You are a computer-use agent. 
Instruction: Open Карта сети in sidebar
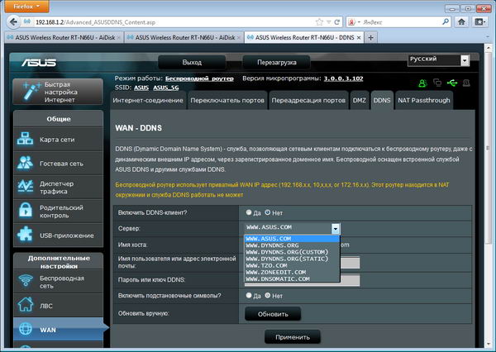58,140
